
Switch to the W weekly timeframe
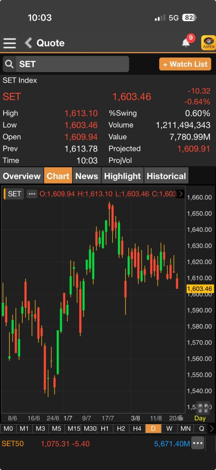click(x=169, y=429)
